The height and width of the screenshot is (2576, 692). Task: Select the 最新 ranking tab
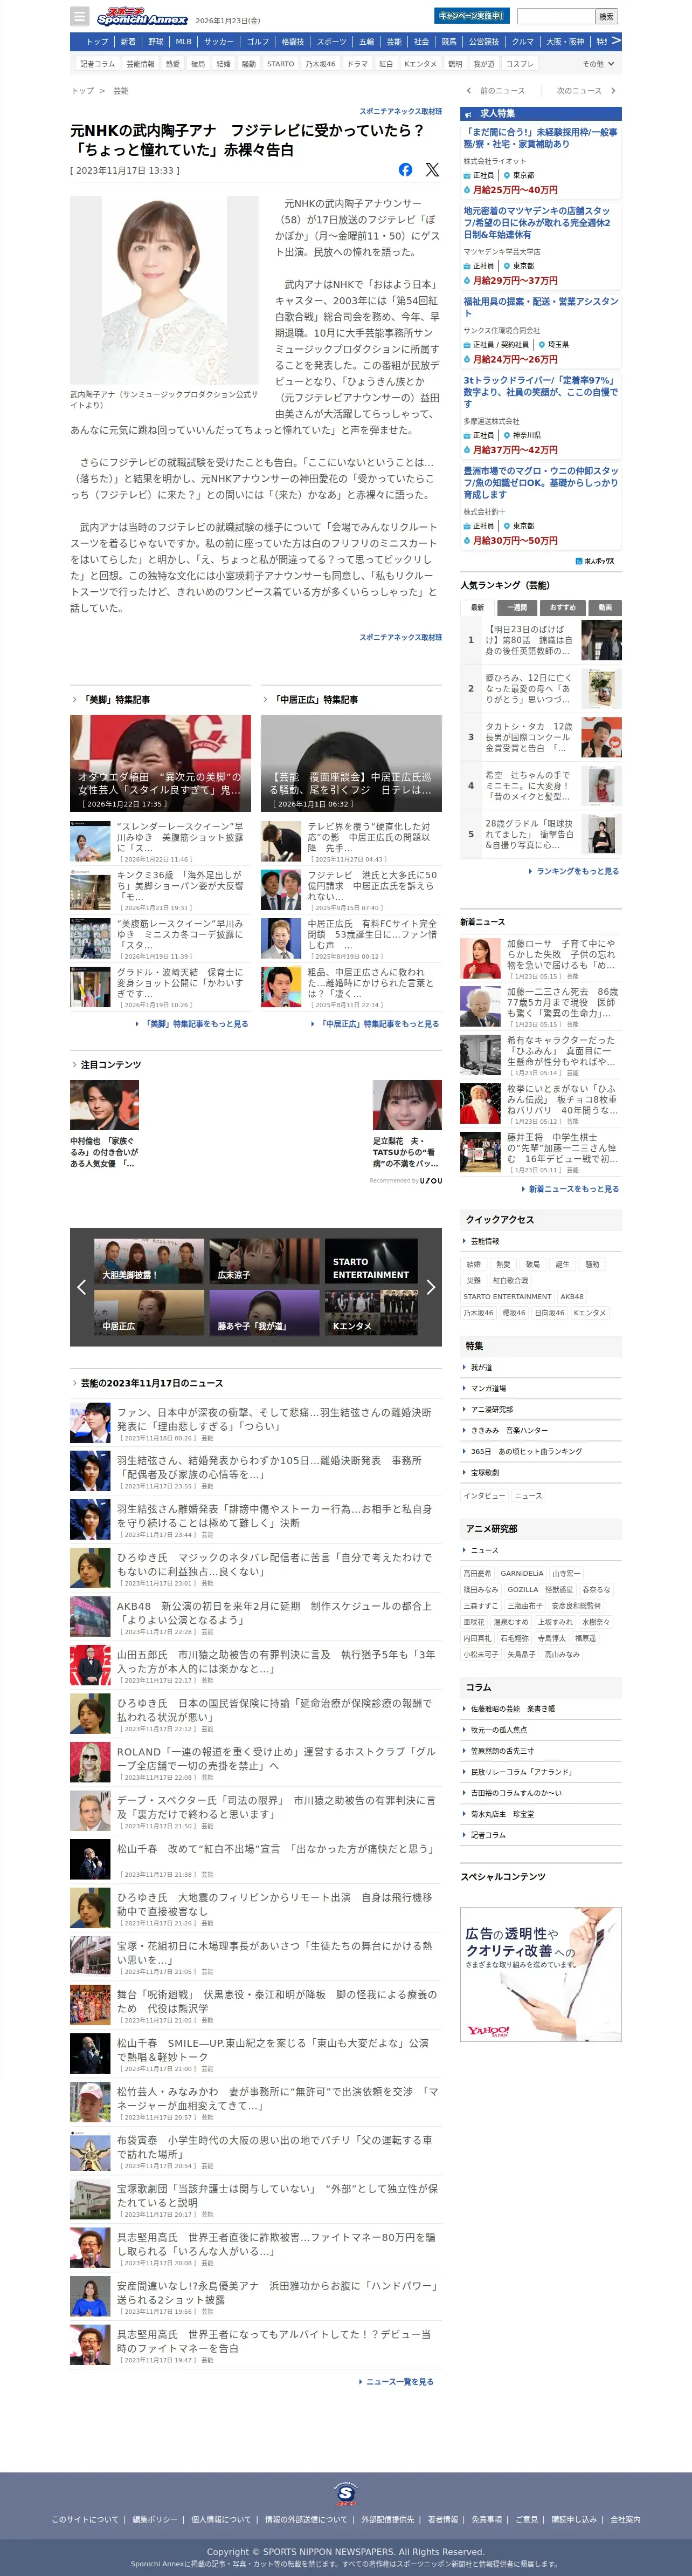[478, 607]
